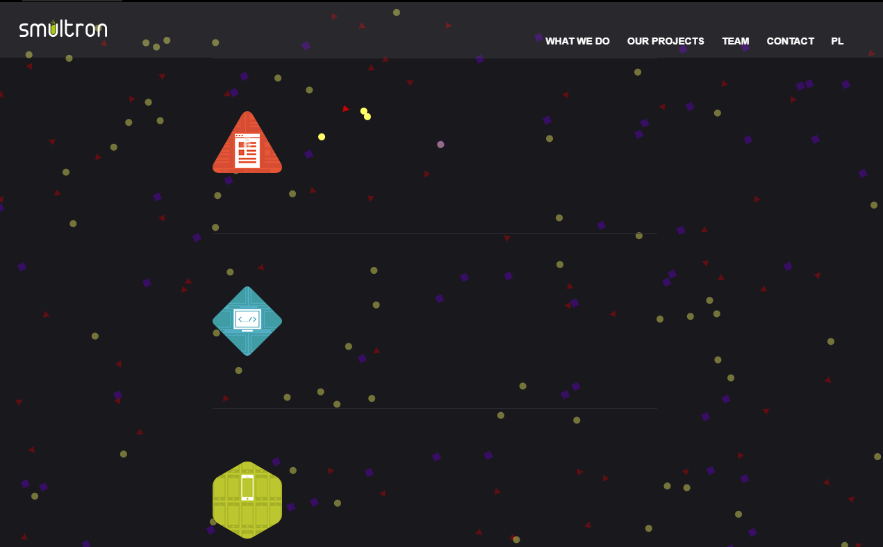Viewport: 883px width, 547px height.
Task: Open the WHAT WE DO menu item
Action: pos(577,41)
